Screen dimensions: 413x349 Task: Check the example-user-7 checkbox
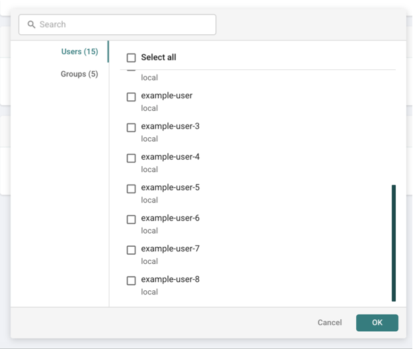131,250
